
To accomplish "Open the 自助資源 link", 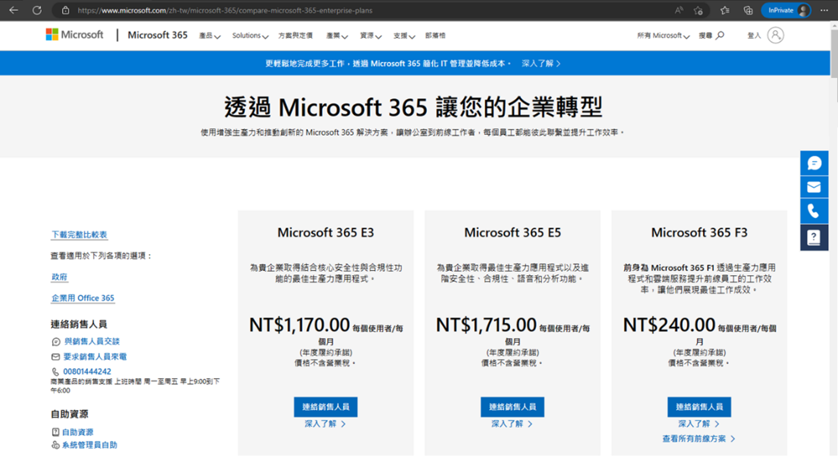I will [78, 432].
